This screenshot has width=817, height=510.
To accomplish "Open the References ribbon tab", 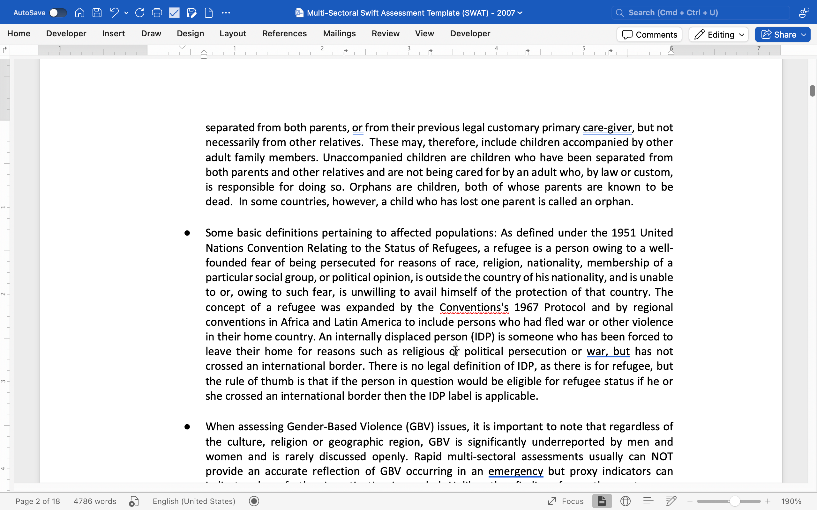I will click(x=284, y=33).
